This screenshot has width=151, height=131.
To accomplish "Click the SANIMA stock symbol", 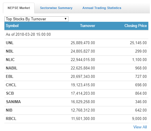I will tap(13, 102).
